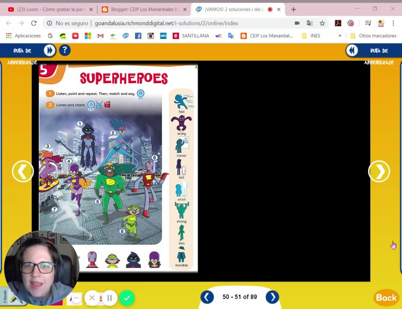
Task: Open the Google bookmark
Action: [x=50, y=36]
